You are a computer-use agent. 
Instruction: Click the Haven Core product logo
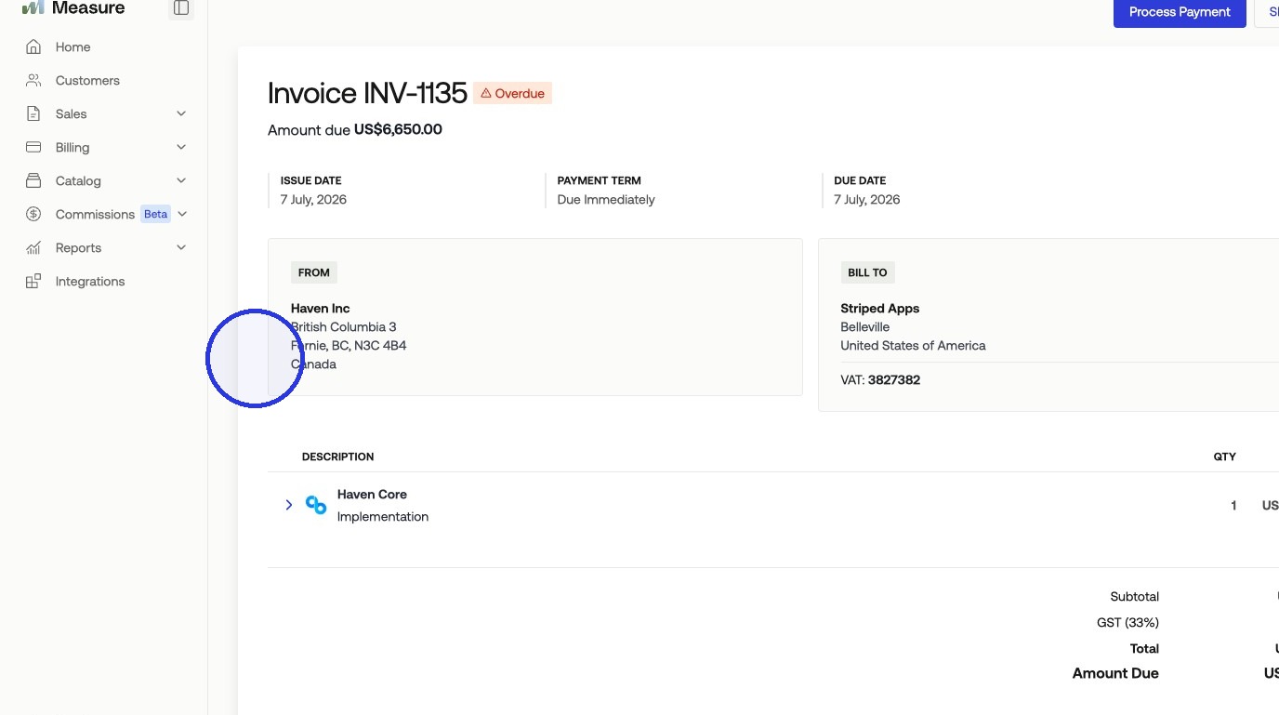click(316, 505)
